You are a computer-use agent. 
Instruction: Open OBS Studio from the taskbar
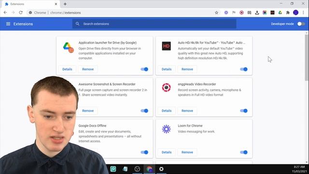137,169
